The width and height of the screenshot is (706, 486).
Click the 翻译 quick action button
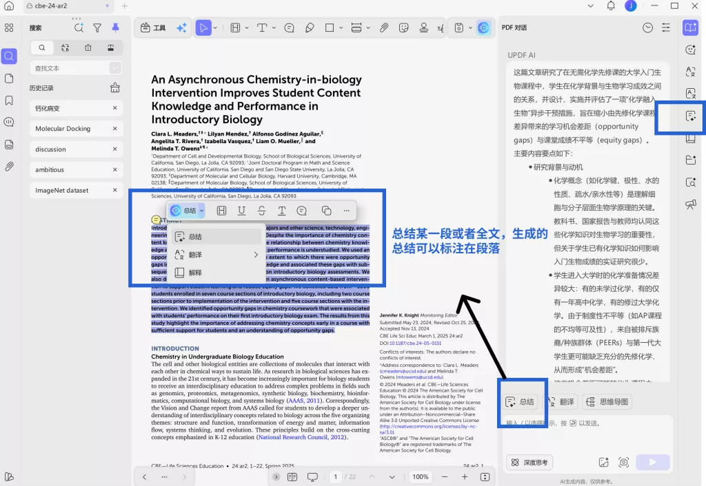coord(560,401)
